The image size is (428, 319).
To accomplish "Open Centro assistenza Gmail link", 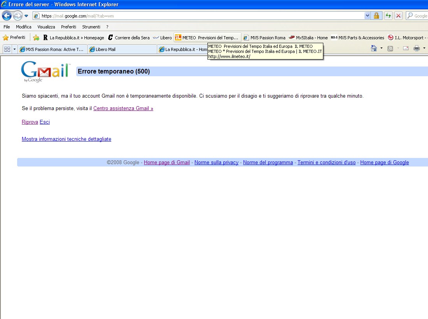I will coord(123,108).
